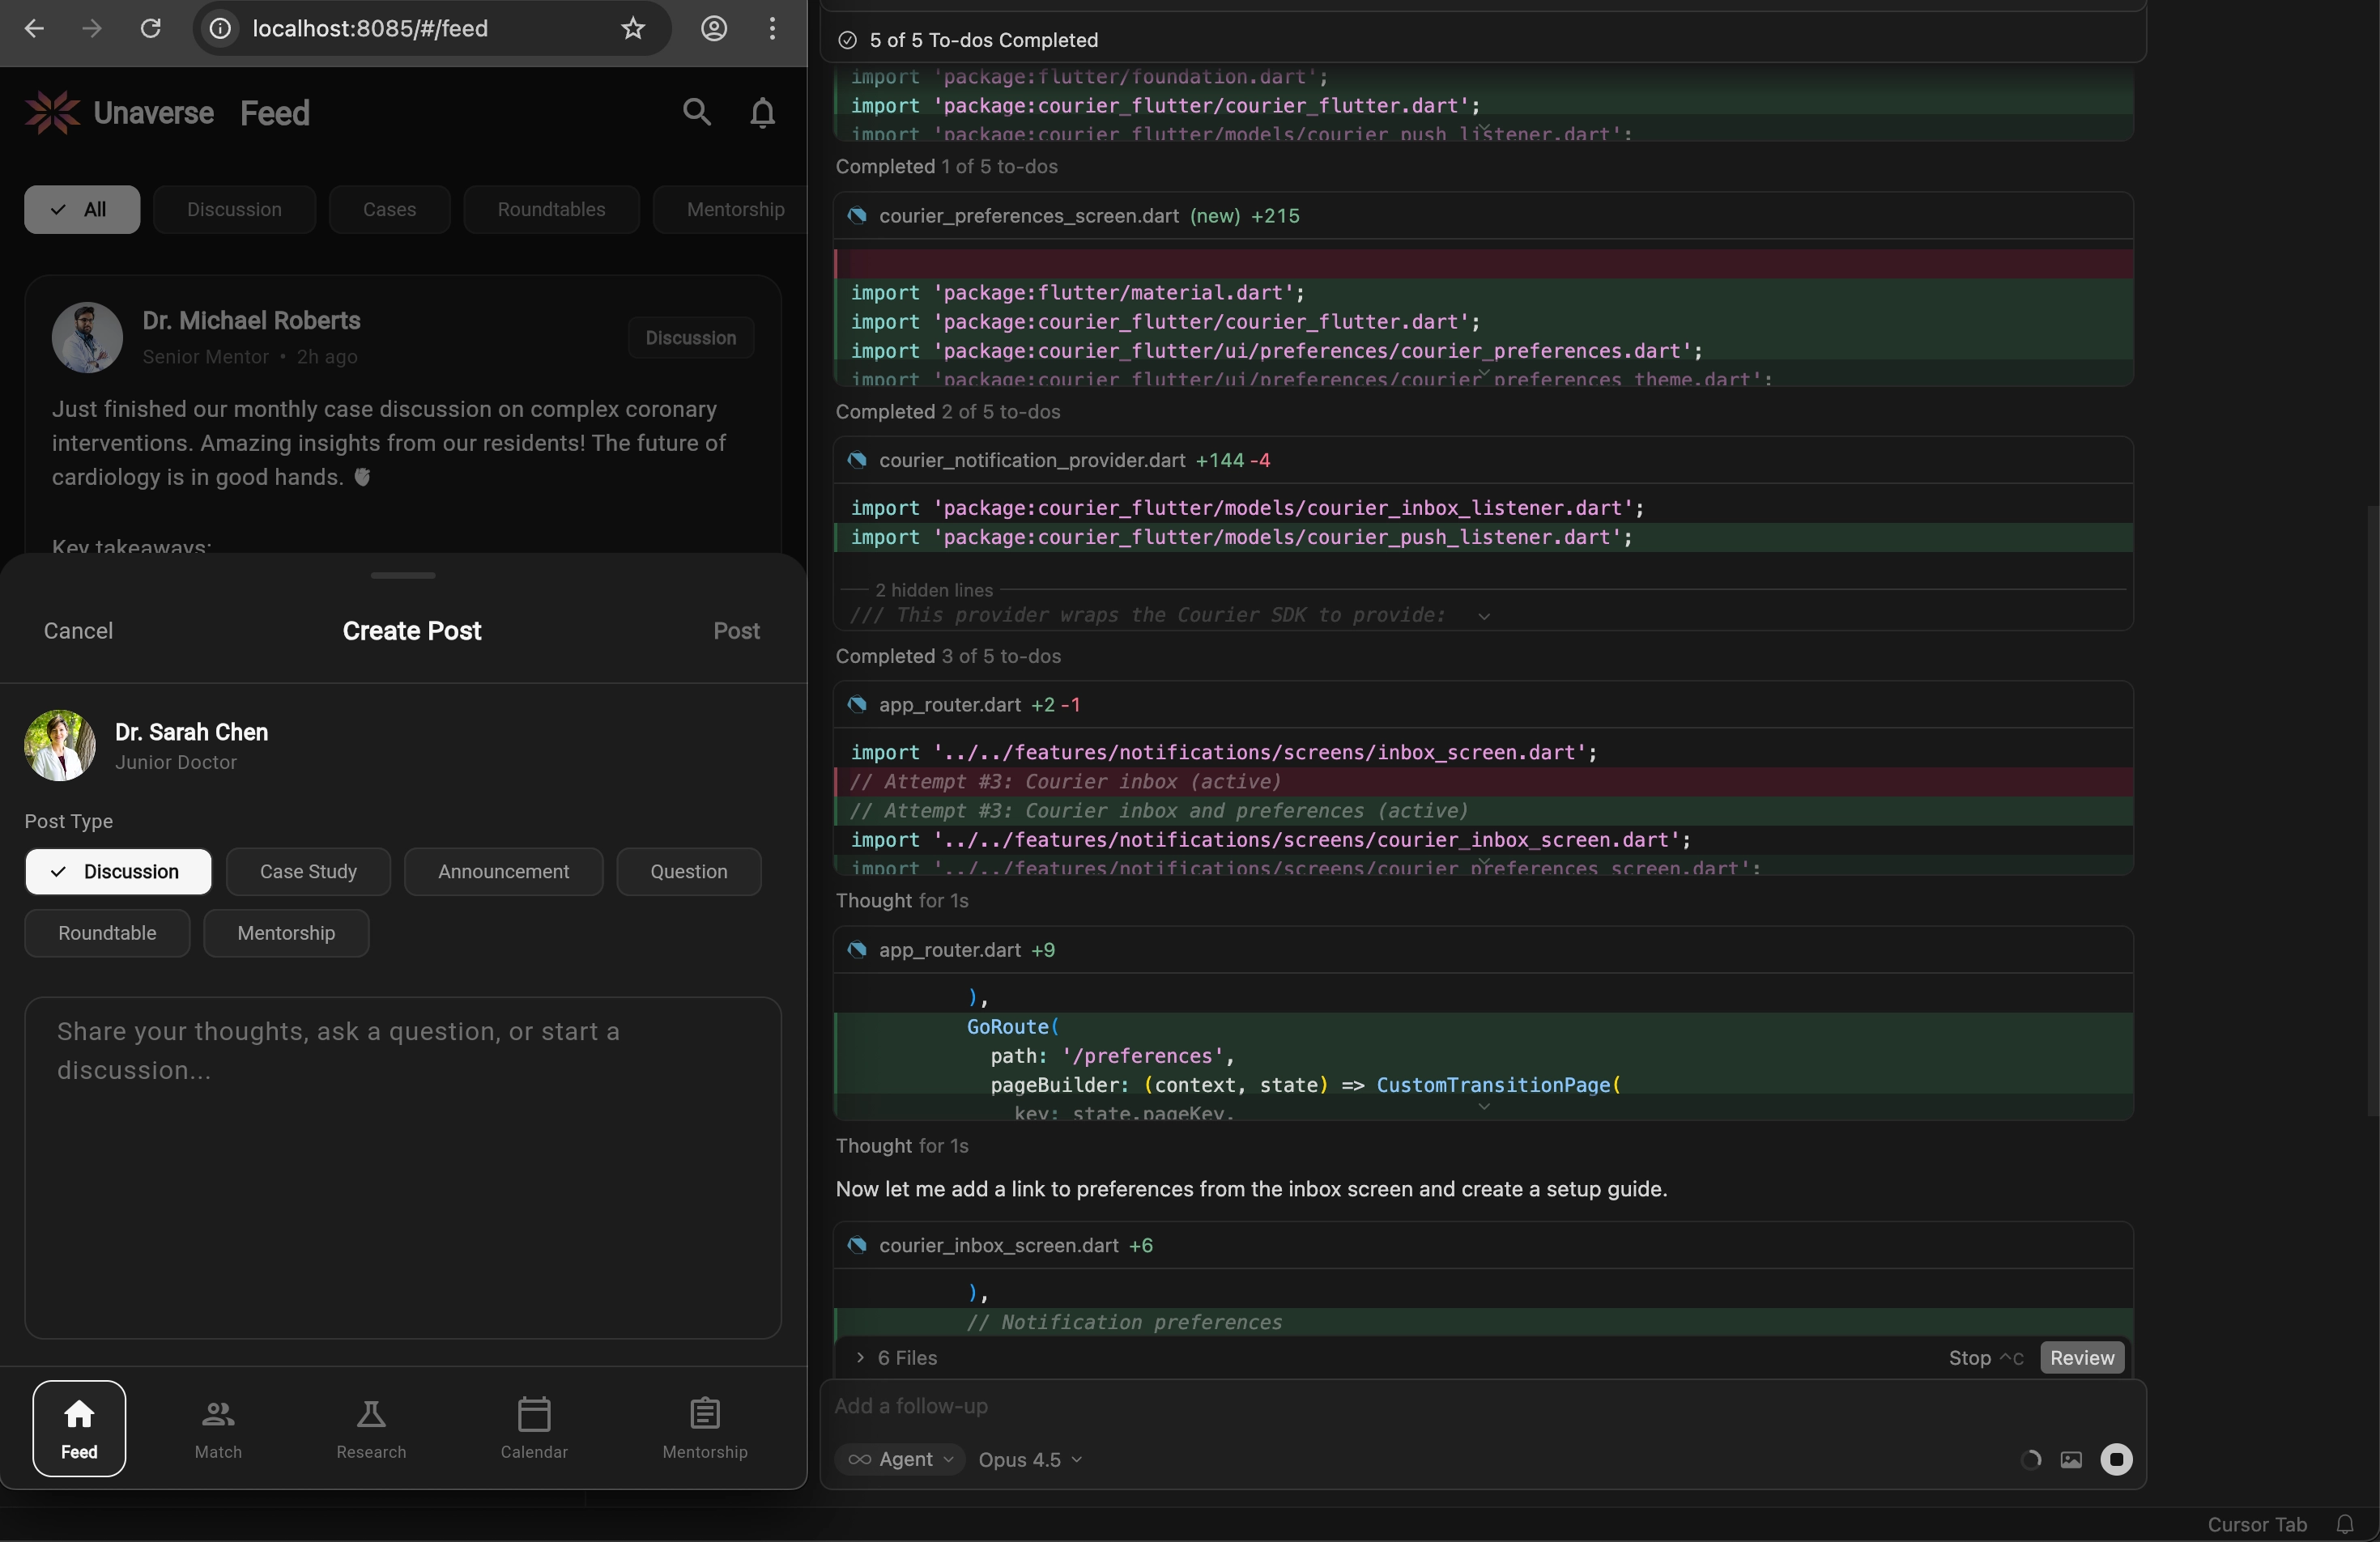Select the Announcement post type

[503, 872]
